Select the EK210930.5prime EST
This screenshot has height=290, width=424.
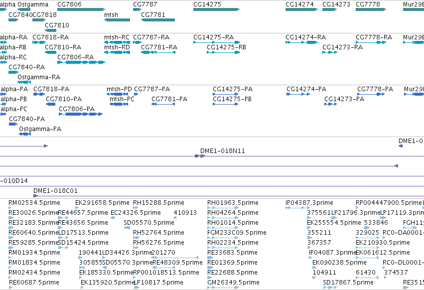pyautogui.click(x=368, y=248)
